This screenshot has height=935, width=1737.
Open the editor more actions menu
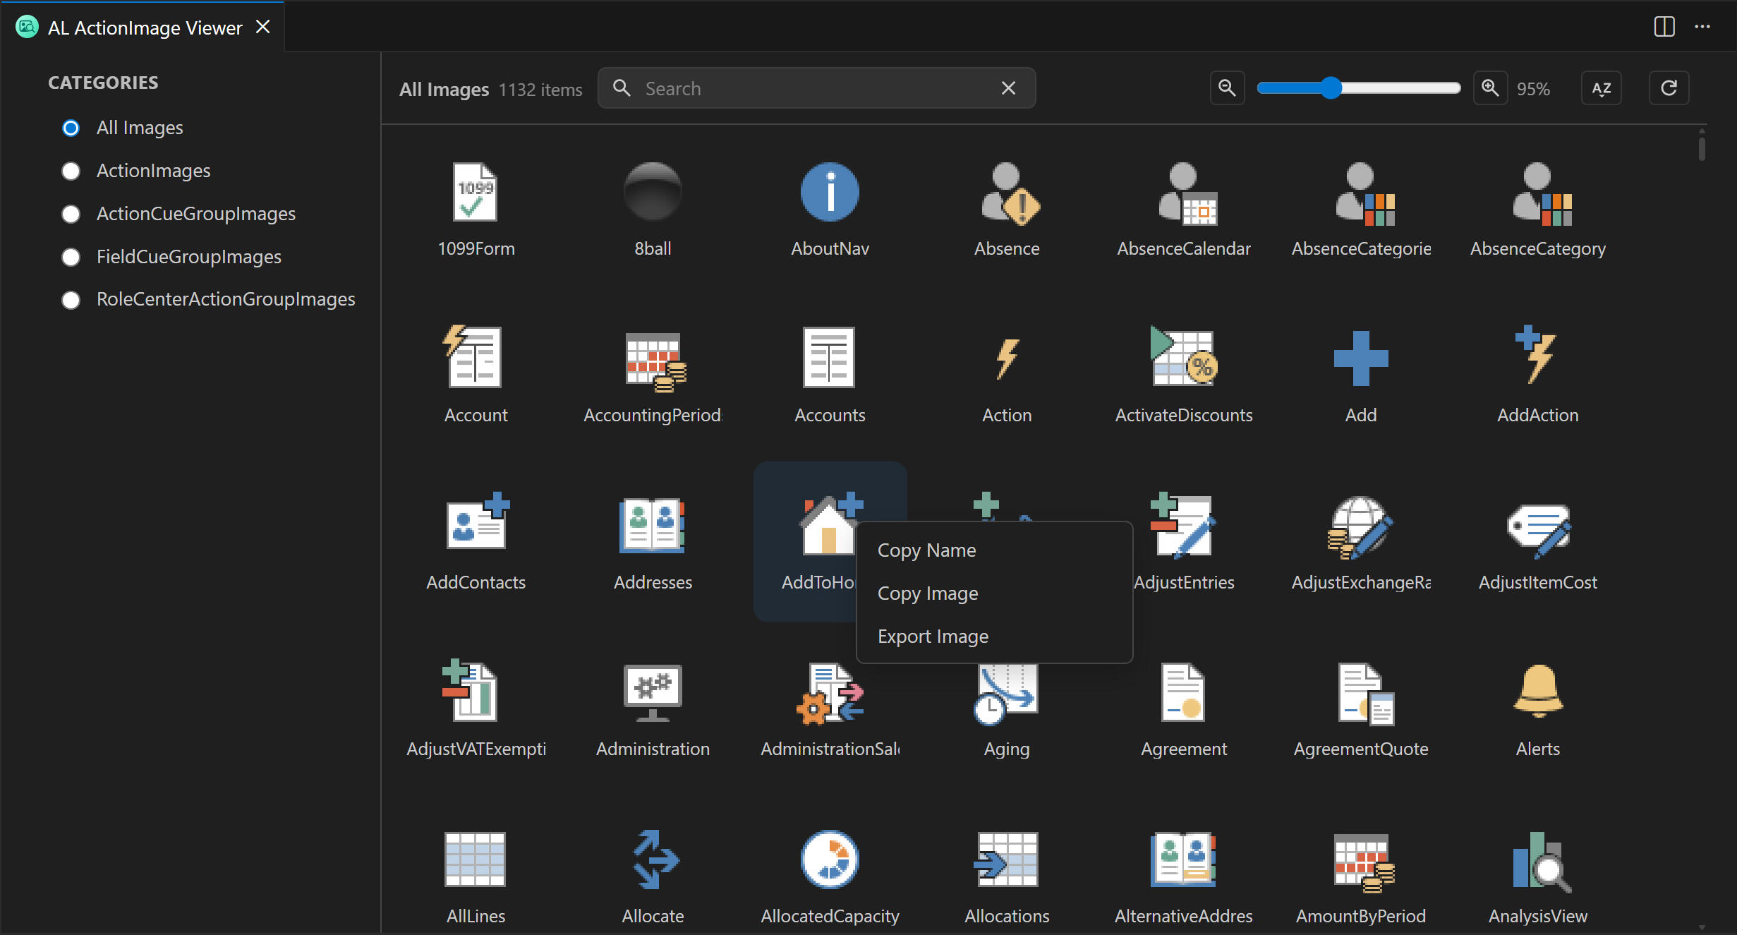1703,27
